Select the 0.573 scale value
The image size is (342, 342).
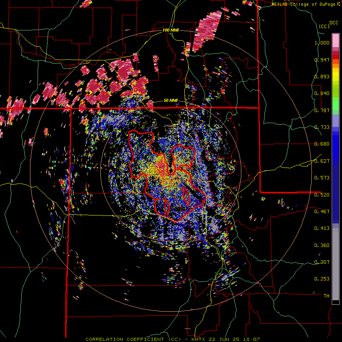pyautogui.click(x=322, y=178)
